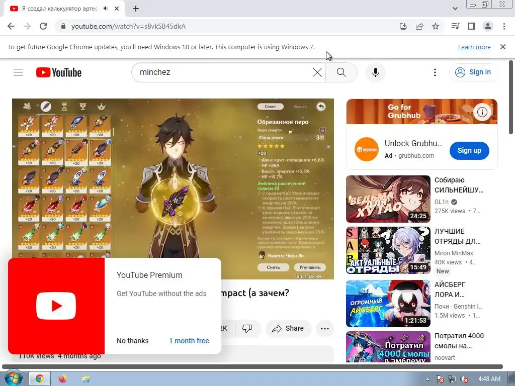Open the video titled АЙСБЕРГ ЛОРА
The height and width of the screenshot is (386, 515).
(450, 289)
